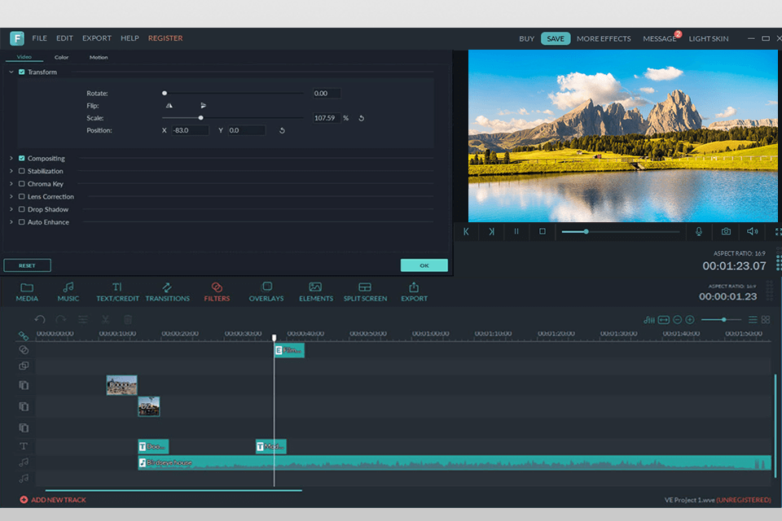Flip the clip horizontally
782x521 pixels.
169,106
